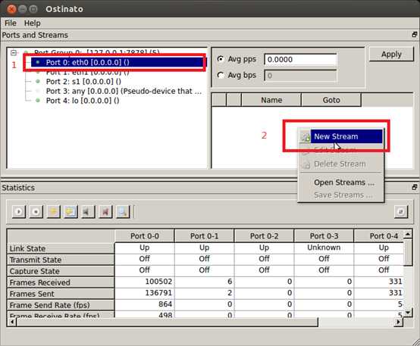The image size is (420, 346).
Task: Collapse the Port Group 0 tree node
Action: tap(14, 52)
